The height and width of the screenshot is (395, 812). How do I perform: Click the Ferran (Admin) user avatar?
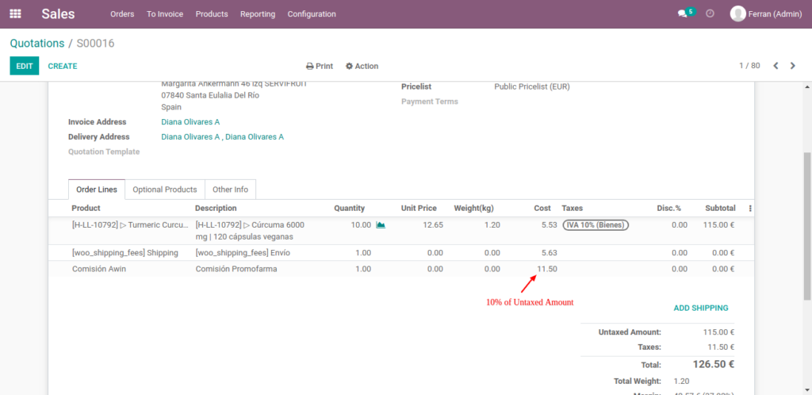(737, 14)
